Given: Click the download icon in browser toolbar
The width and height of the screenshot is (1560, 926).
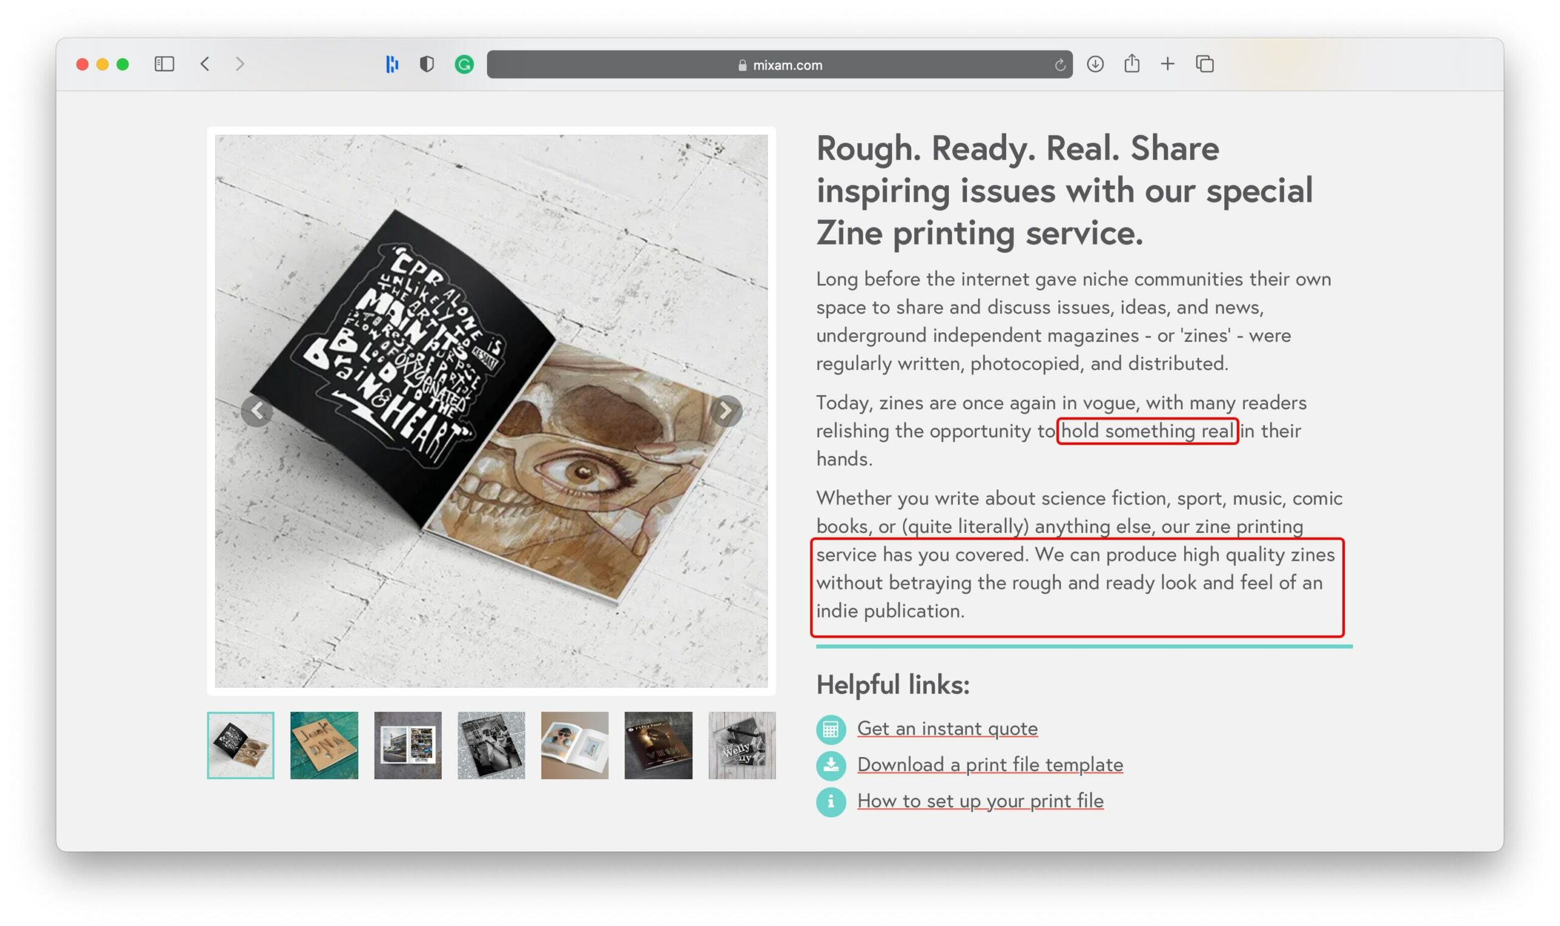Looking at the screenshot, I should [1094, 63].
